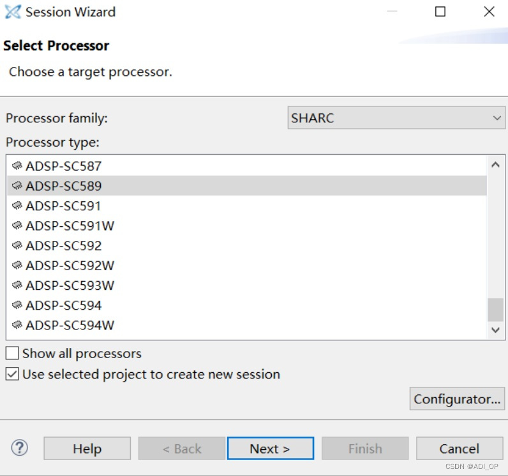The height and width of the screenshot is (476, 508).
Task: Select ADSP-SC591W in the processor list
Action: point(246,226)
